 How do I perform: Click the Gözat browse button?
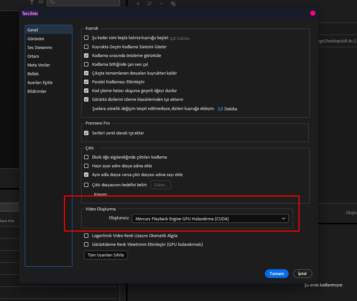pos(161,185)
